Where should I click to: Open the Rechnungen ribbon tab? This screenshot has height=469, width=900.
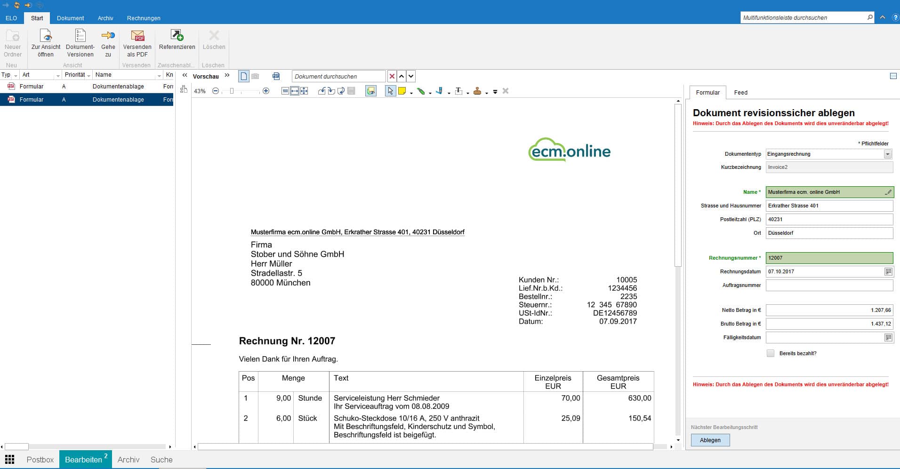click(x=144, y=18)
